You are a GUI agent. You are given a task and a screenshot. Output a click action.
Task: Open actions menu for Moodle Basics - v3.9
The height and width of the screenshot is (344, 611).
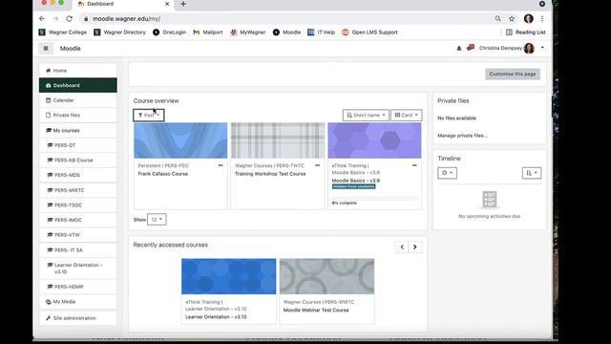tap(414, 165)
